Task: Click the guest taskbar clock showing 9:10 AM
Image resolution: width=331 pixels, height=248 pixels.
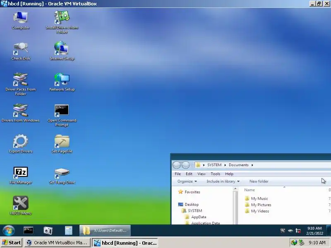Action: click(x=314, y=231)
